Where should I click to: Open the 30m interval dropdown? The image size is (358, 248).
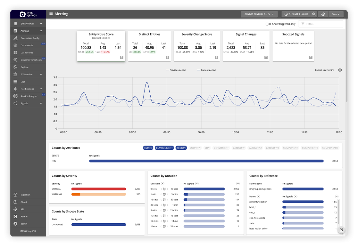(x=336, y=14)
